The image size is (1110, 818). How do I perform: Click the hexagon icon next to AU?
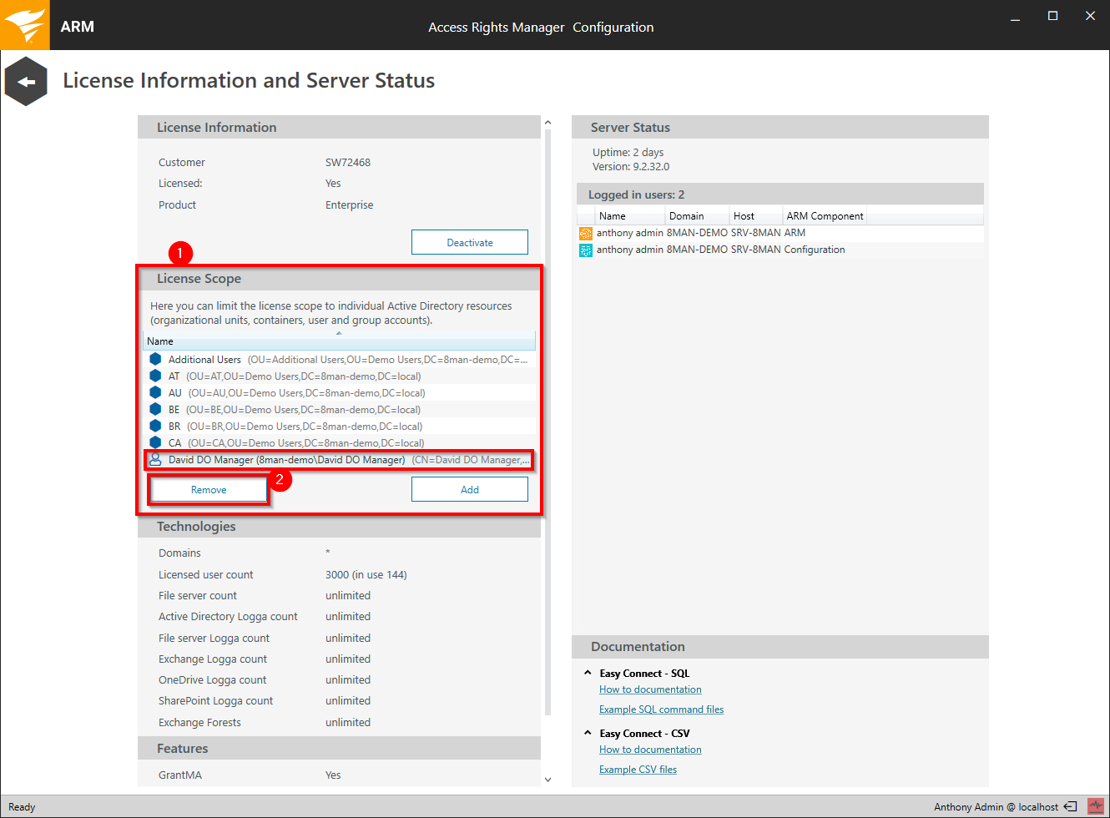click(155, 392)
